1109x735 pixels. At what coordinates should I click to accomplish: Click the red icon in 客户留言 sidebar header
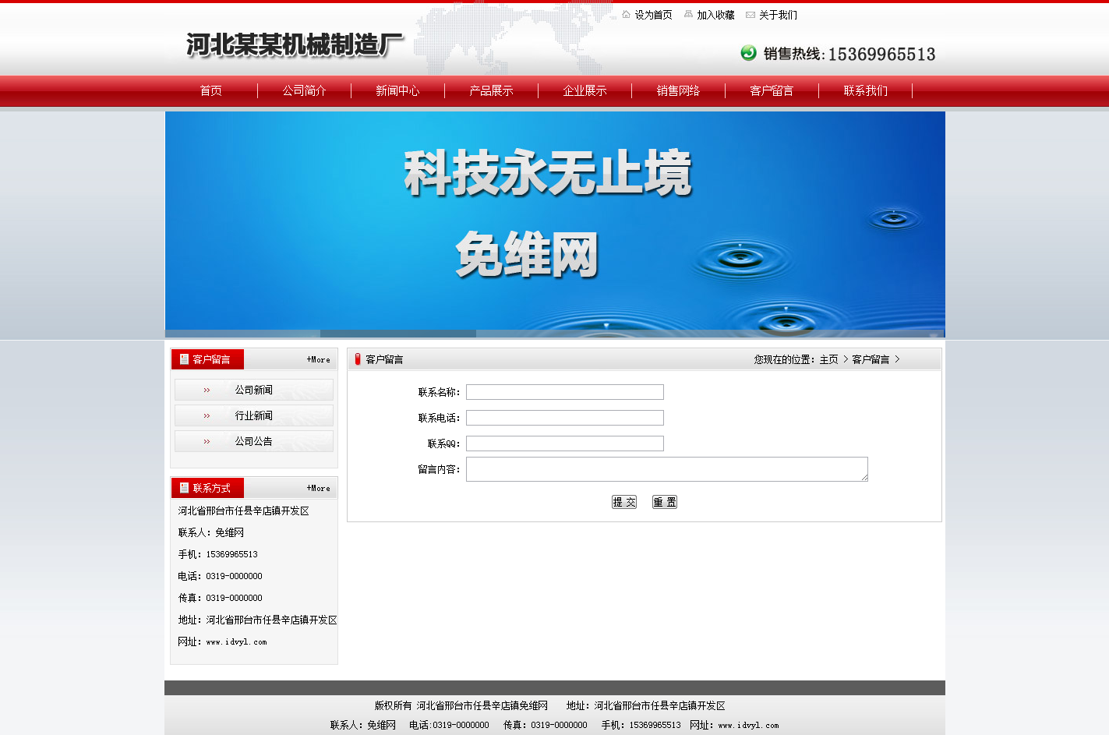point(184,359)
